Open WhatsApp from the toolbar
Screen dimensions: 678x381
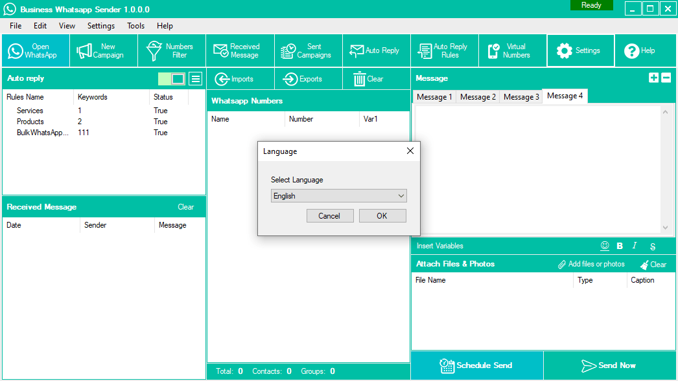pos(35,50)
